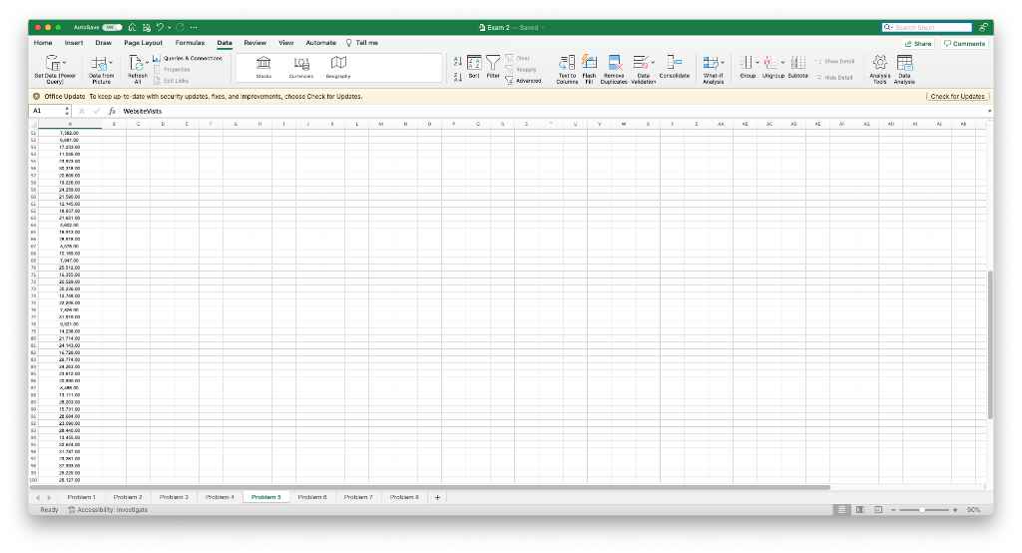1022x553 pixels.
Task: Open the Data Analysis tool
Action: (904, 69)
